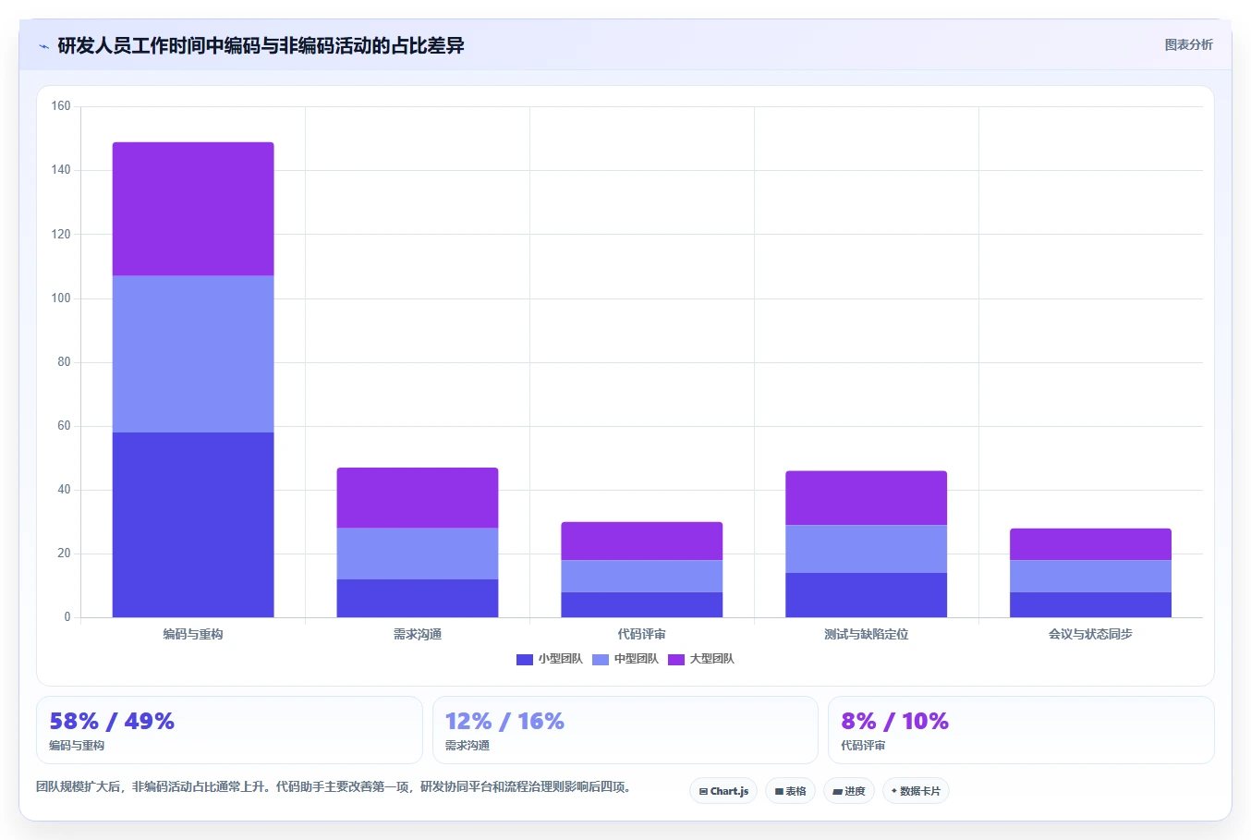Click the chart icon beside the title
Viewport: 1251px width, 840px height.
click(x=43, y=46)
